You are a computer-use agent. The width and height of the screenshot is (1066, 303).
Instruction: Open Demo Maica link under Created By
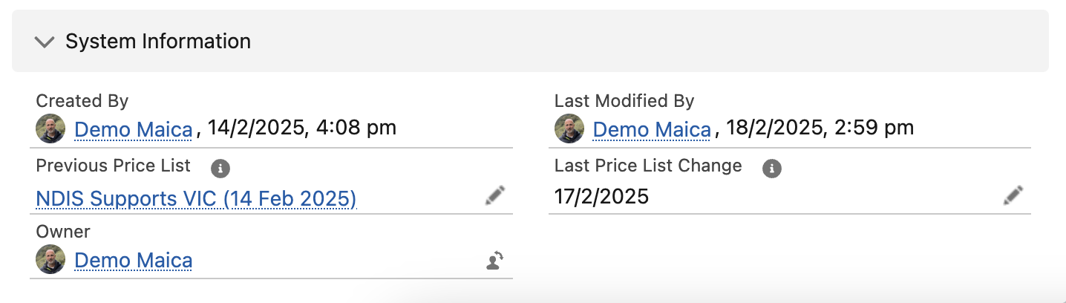(134, 129)
